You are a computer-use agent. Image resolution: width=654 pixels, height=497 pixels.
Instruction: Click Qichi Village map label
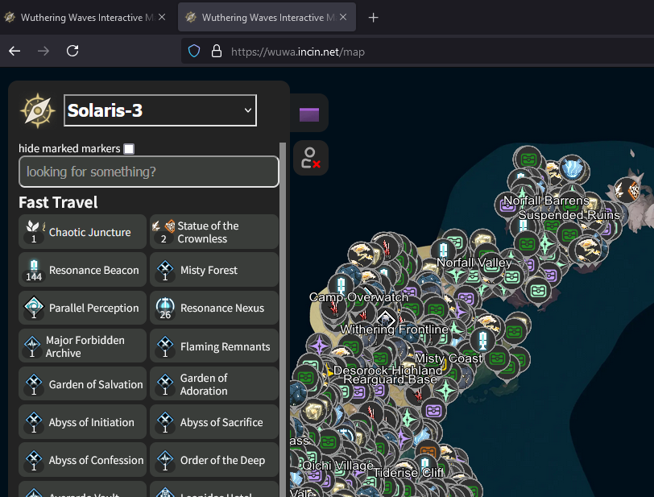pos(337,466)
